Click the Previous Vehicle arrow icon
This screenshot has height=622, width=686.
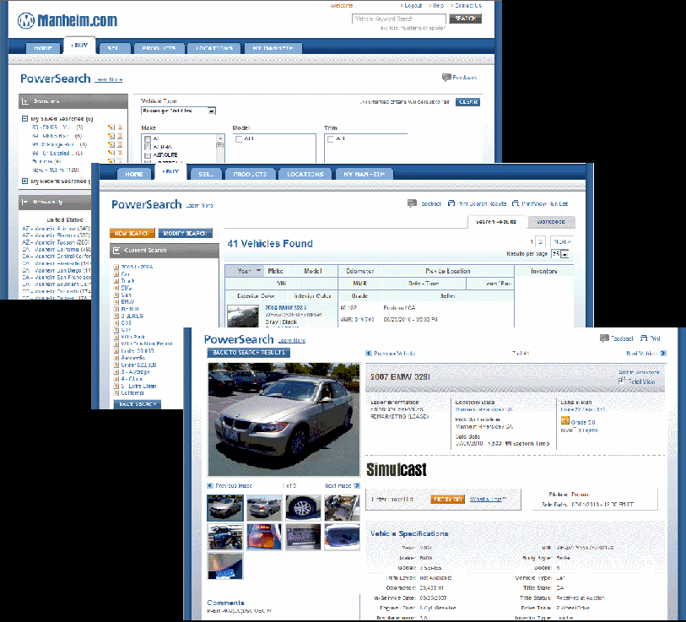369,354
